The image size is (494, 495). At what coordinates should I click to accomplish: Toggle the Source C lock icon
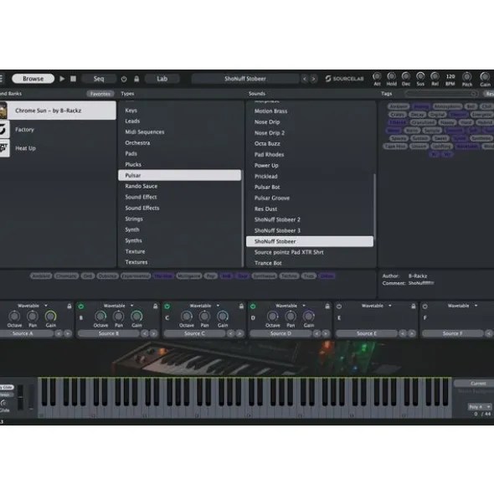tap(241, 307)
